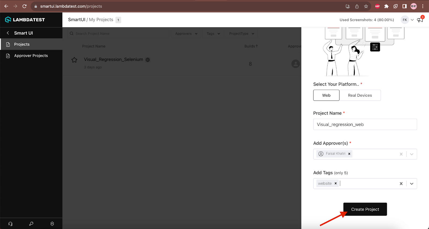The width and height of the screenshot is (429, 229).
Task: Open the announcements megaphone icon
Action: tap(420, 20)
